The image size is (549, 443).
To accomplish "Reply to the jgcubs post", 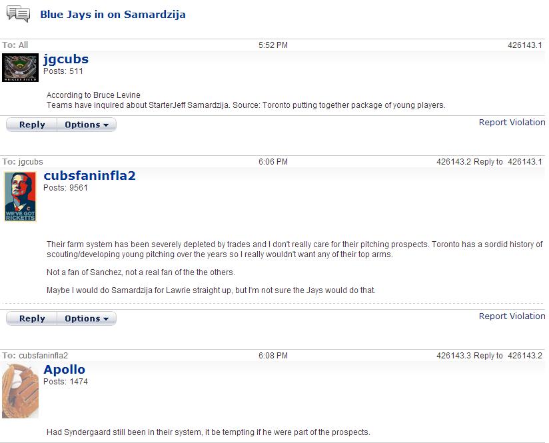I will click(32, 125).
